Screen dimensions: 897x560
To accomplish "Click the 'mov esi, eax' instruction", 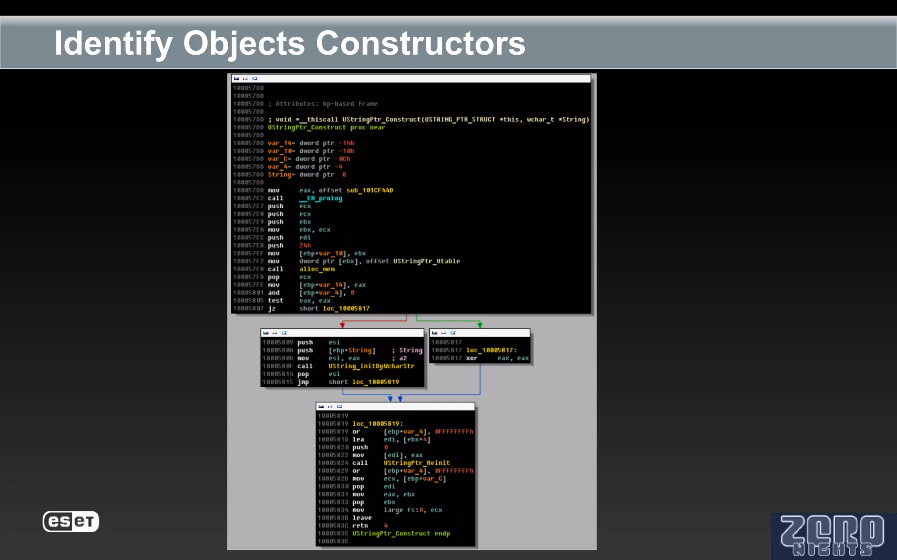I will pos(328,358).
